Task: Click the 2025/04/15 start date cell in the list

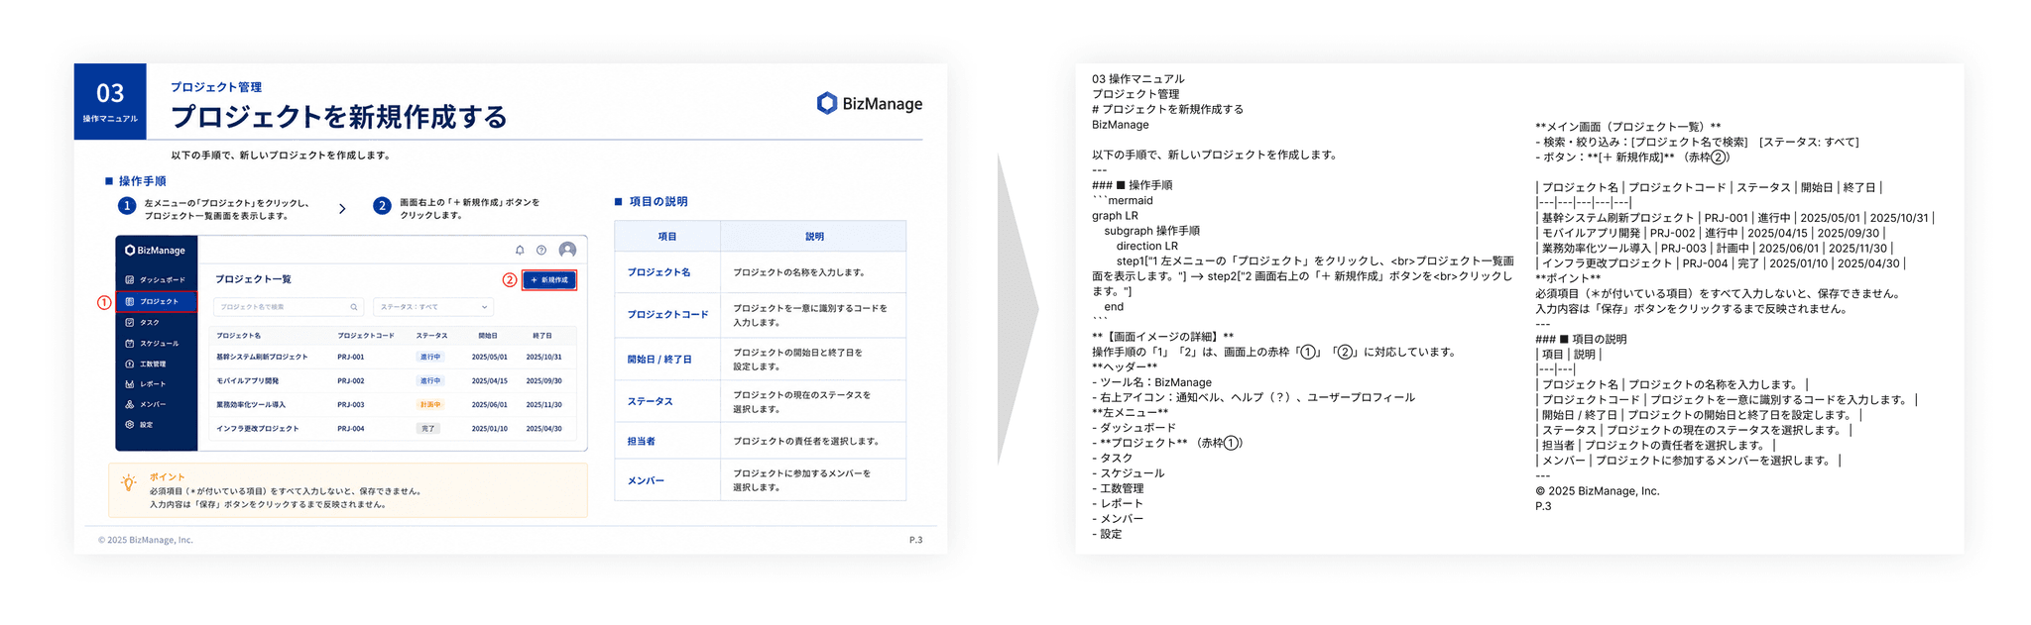Action: (x=489, y=381)
